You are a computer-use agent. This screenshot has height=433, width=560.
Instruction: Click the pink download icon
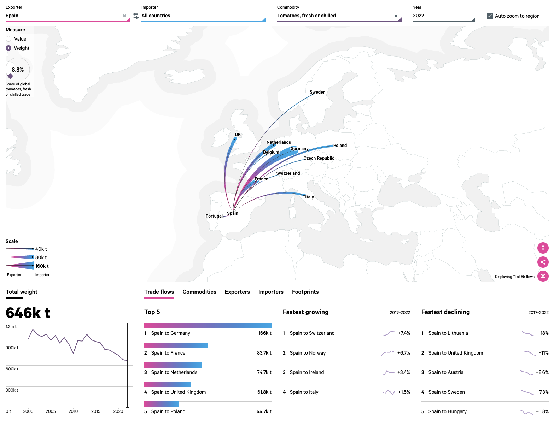coord(543,276)
